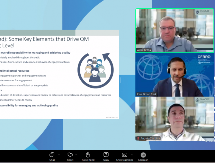215x163 pixels.
Task: Expand the React options arrow
Action: (x=76, y=155)
